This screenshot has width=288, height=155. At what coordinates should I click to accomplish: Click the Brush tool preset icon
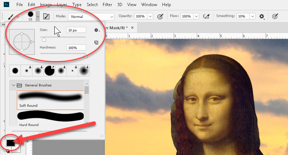point(11,17)
